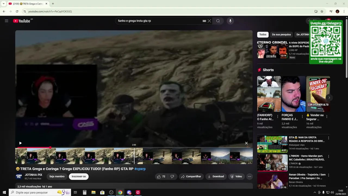Go to the YouTube home logo
This screenshot has height=196, width=348.
click(x=21, y=21)
